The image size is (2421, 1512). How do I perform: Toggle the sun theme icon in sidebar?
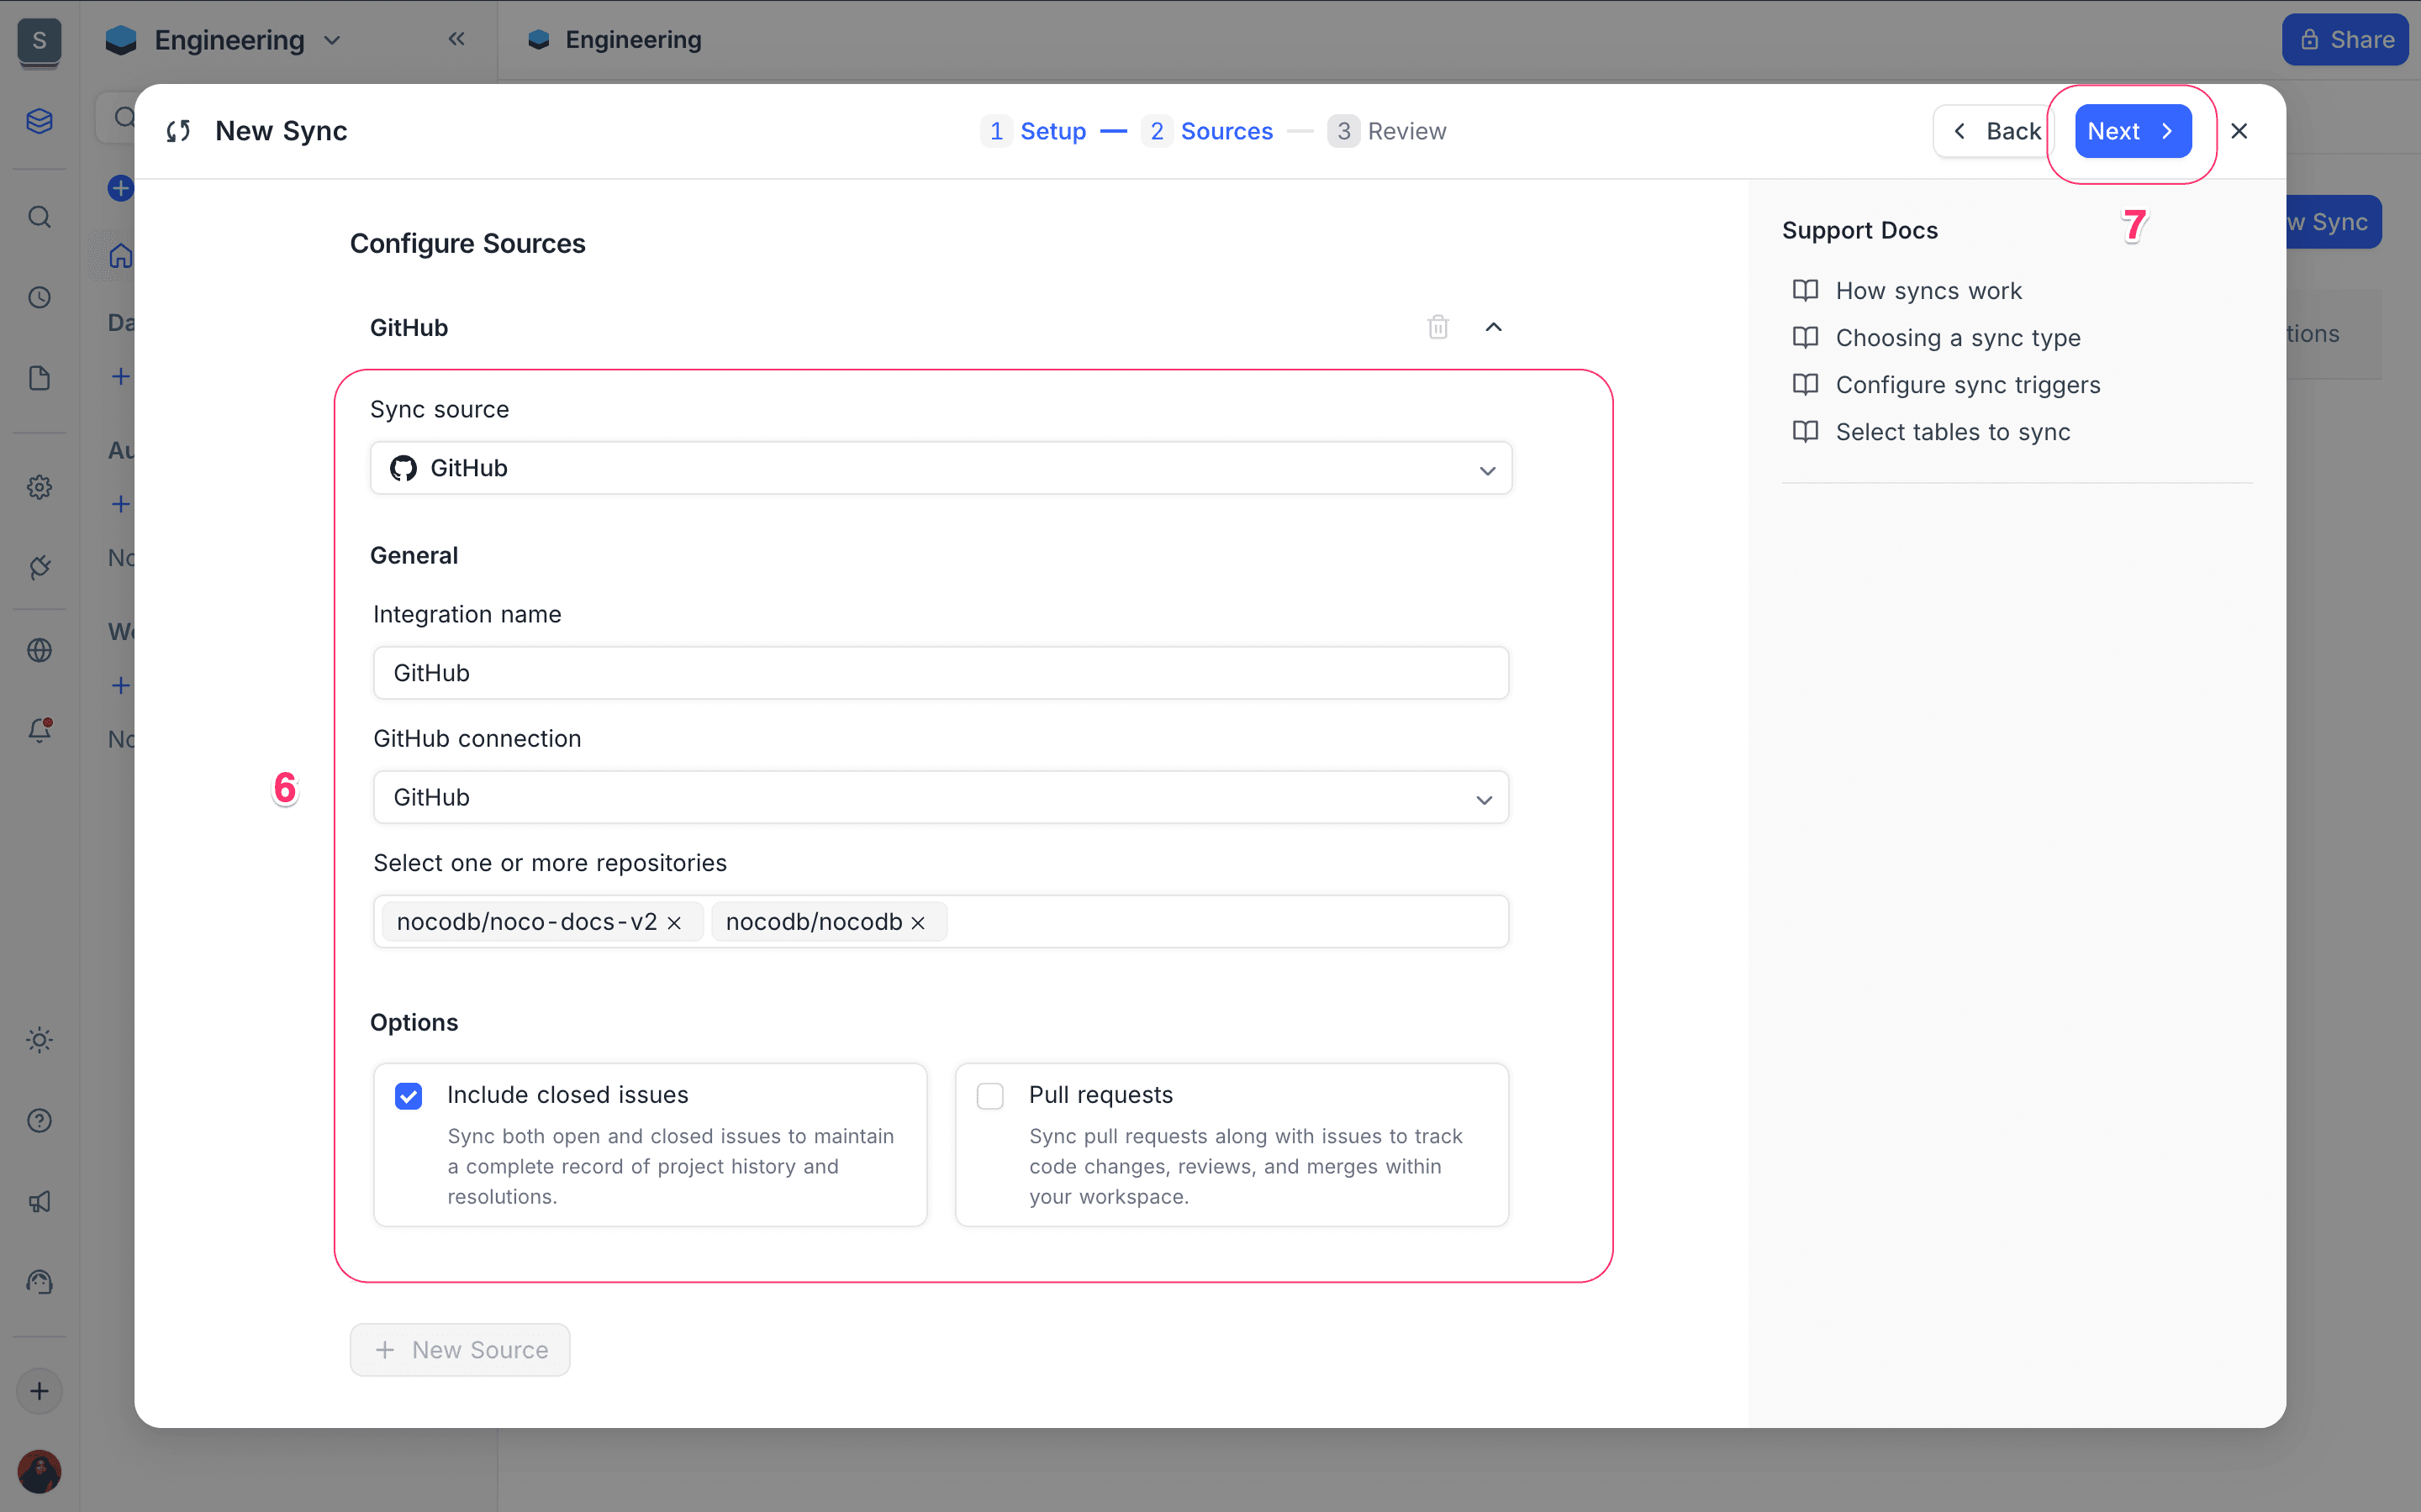point(39,1040)
